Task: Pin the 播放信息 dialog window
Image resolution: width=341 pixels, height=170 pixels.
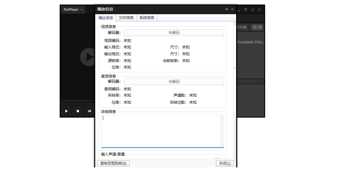Action: (x=226, y=9)
